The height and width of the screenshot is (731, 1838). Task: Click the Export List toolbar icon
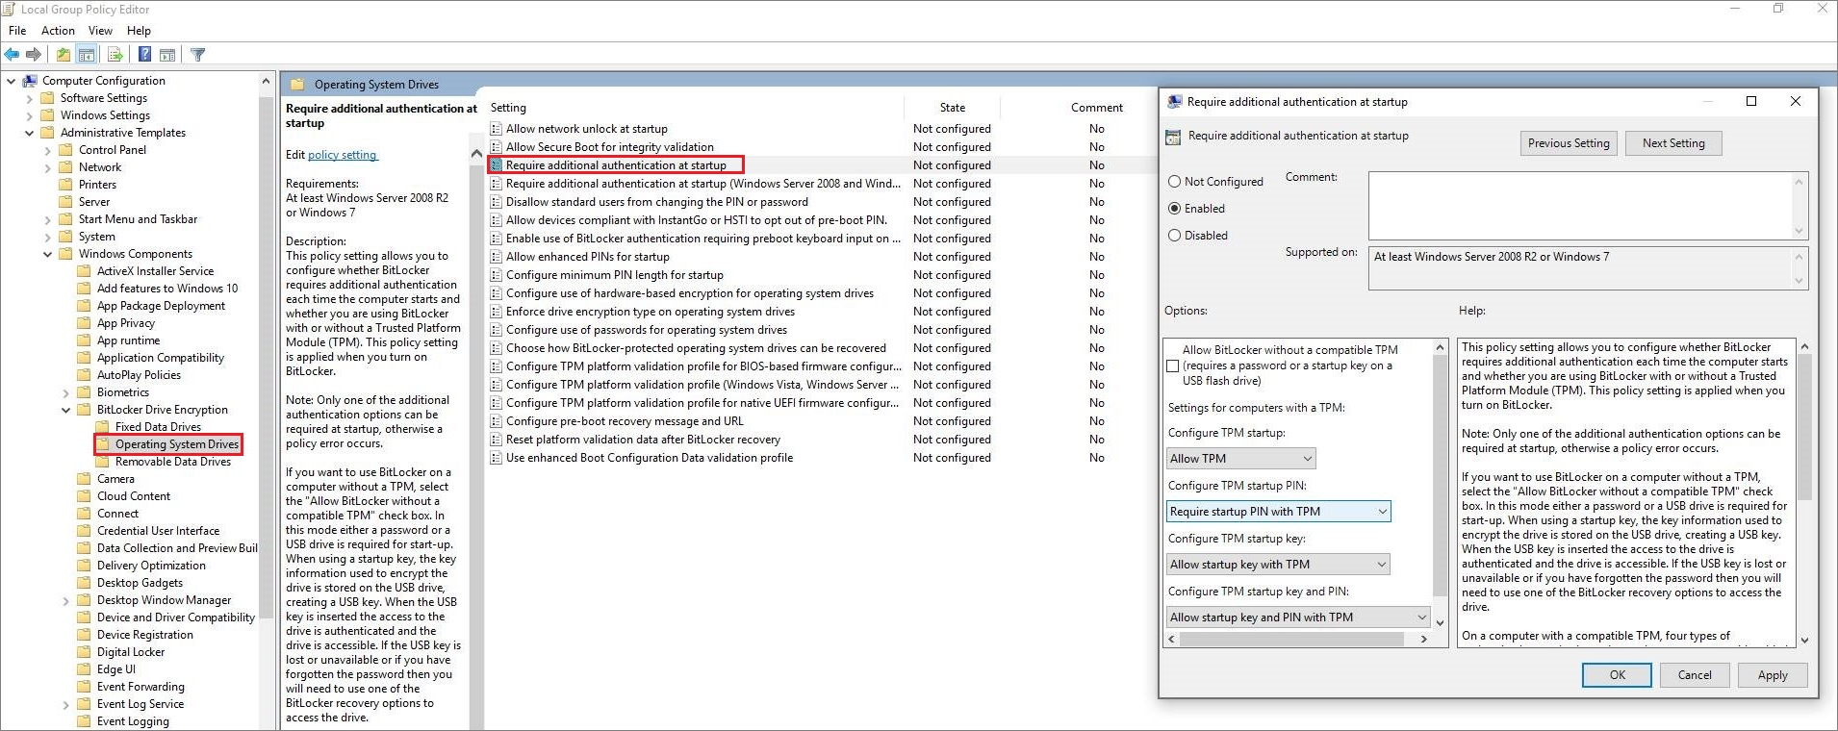click(115, 55)
